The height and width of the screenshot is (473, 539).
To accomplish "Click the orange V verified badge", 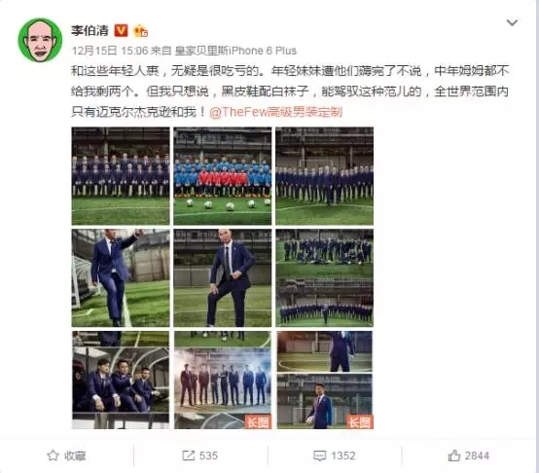I will click(121, 30).
